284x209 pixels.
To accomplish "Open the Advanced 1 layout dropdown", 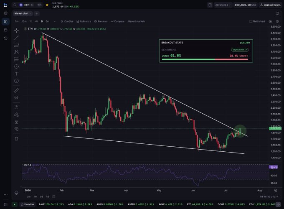I will 223,5.
